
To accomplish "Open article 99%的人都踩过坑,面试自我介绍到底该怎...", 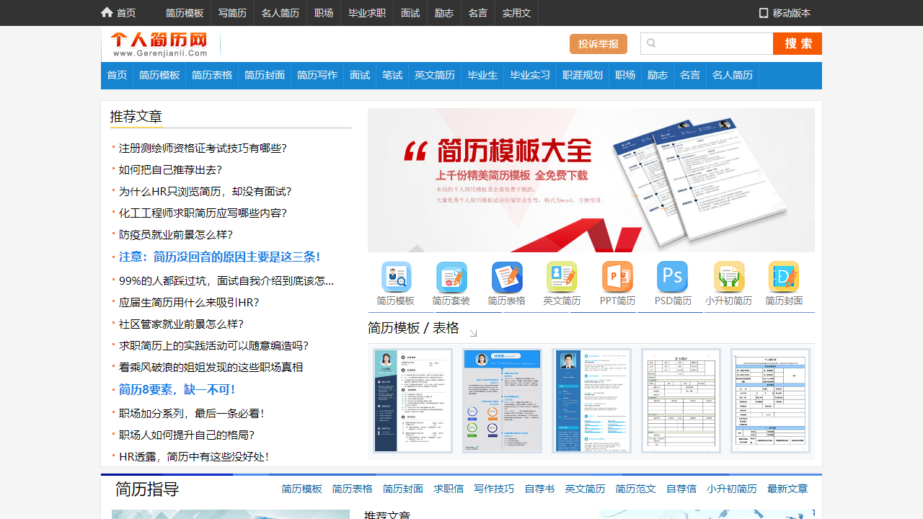I will (226, 281).
